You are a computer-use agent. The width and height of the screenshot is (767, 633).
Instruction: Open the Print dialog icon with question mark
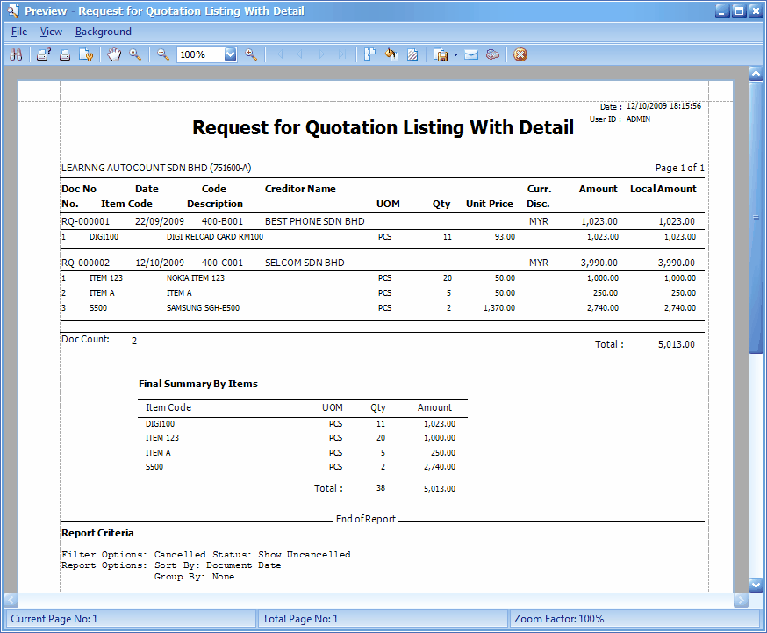43,54
